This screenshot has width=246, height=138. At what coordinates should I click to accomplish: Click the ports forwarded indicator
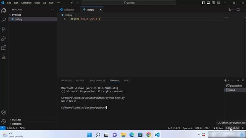tap(22, 128)
